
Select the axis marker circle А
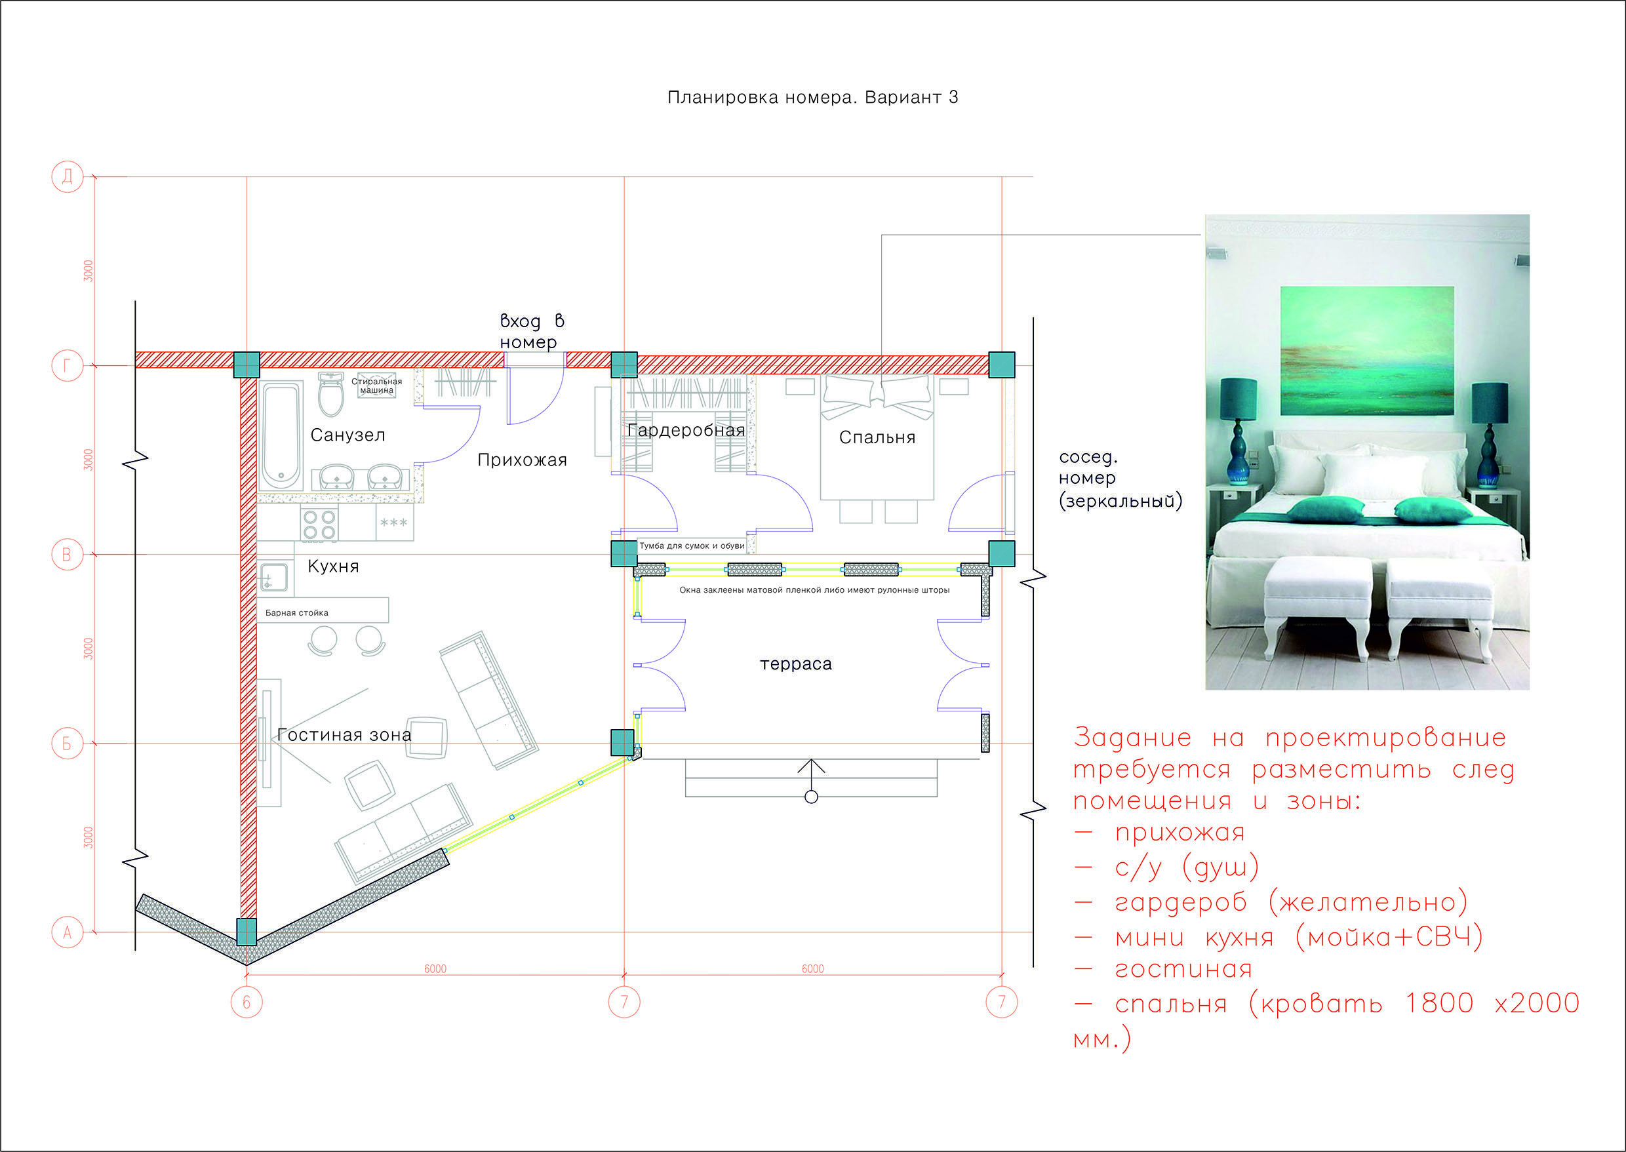68,932
